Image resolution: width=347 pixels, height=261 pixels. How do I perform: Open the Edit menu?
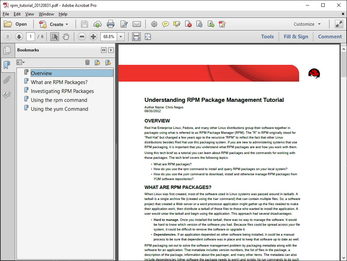pos(17,14)
